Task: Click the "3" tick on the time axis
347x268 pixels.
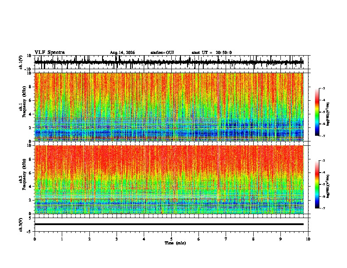Action: pos(117,239)
